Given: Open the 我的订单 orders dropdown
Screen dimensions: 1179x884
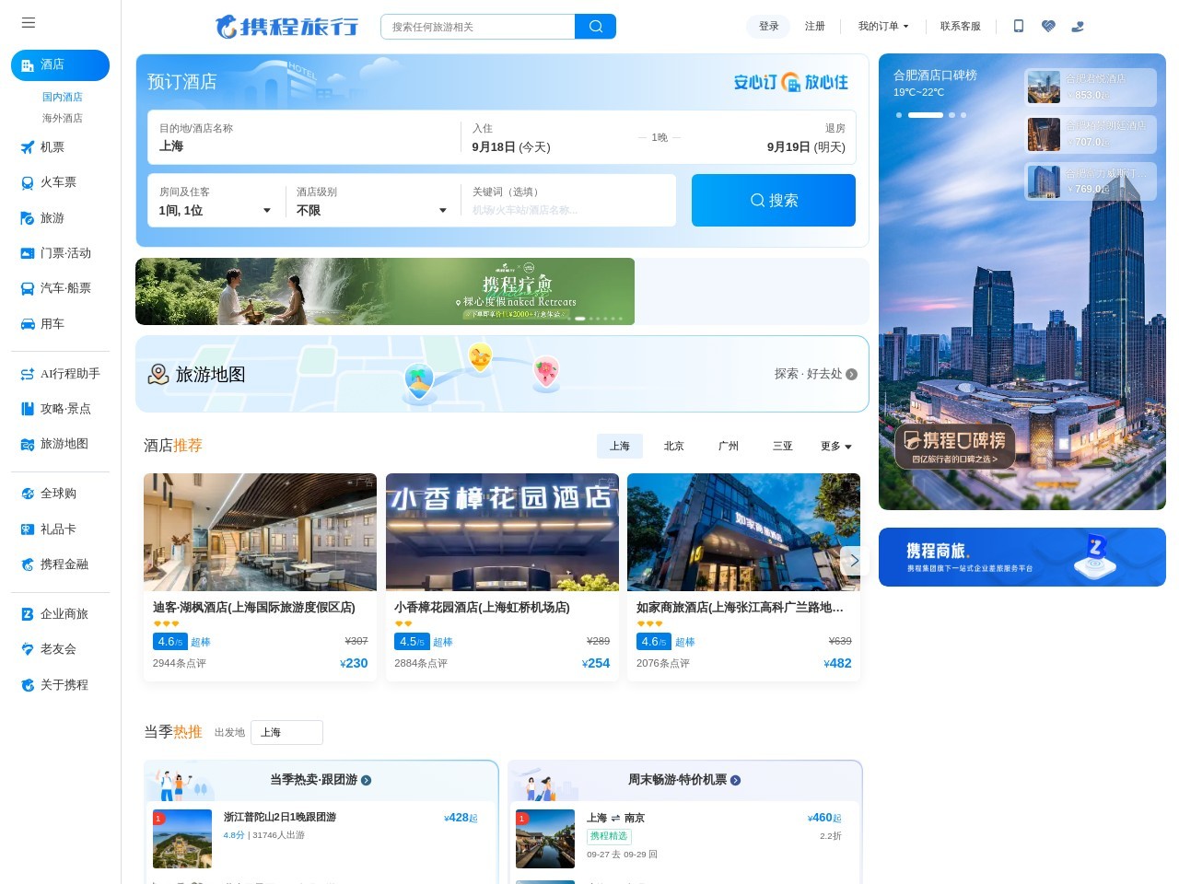Looking at the screenshot, I should tap(883, 27).
